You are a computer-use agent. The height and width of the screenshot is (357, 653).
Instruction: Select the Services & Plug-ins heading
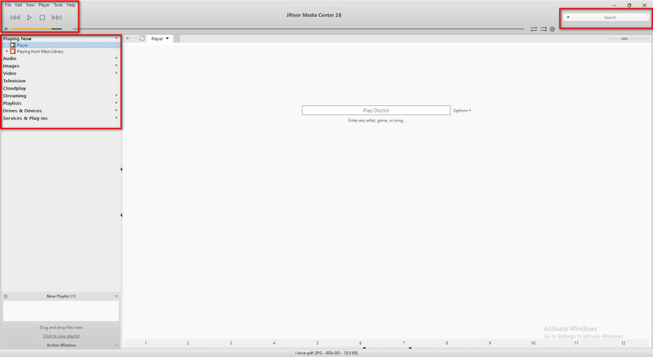(x=25, y=118)
